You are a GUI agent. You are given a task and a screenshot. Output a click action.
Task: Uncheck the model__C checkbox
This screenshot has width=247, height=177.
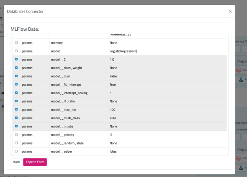click(16, 59)
